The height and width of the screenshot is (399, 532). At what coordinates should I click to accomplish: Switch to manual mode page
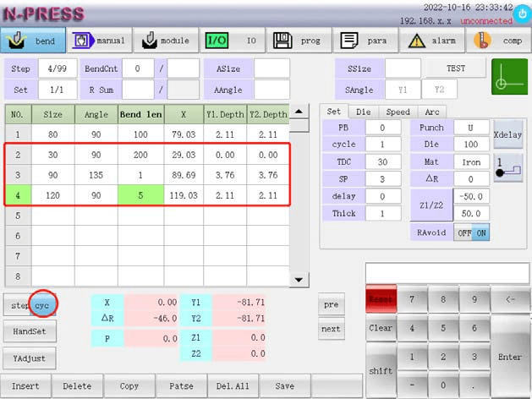pyautogui.click(x=100, y=40)
